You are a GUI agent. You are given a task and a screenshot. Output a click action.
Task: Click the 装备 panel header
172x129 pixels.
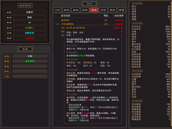click(25, 49)
